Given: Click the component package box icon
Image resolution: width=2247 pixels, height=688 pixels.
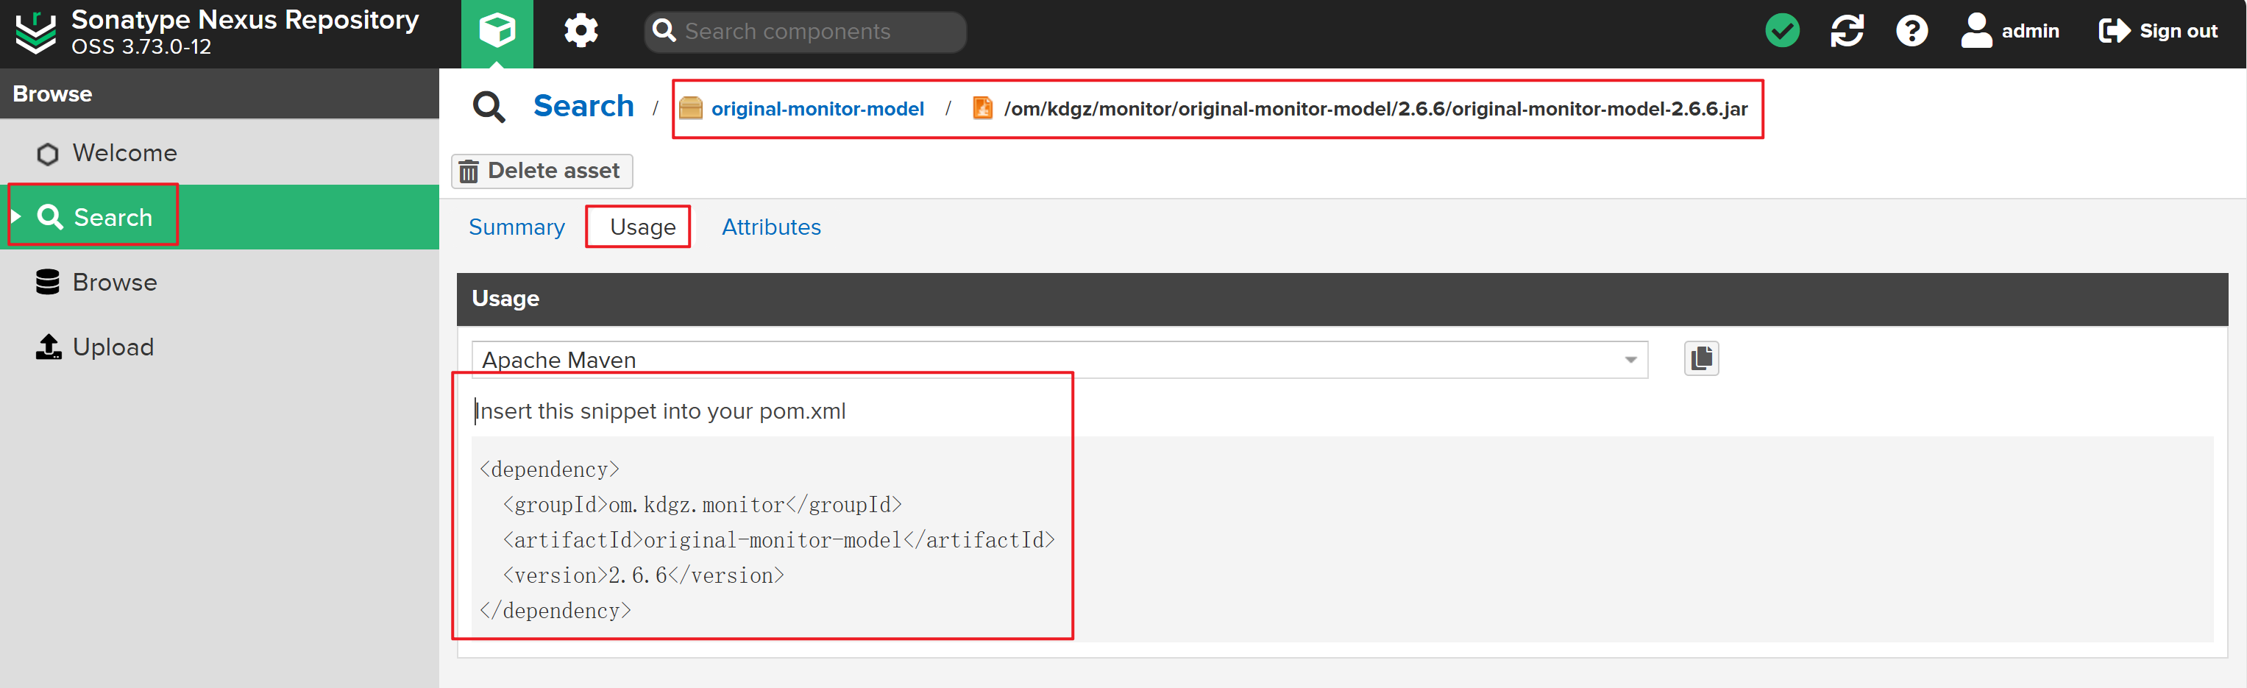Looking at the screenshot, I should [x=691, y=108].
